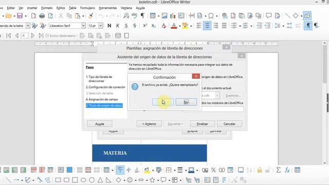Open the Print icon in toolbar

coord(42,16)
